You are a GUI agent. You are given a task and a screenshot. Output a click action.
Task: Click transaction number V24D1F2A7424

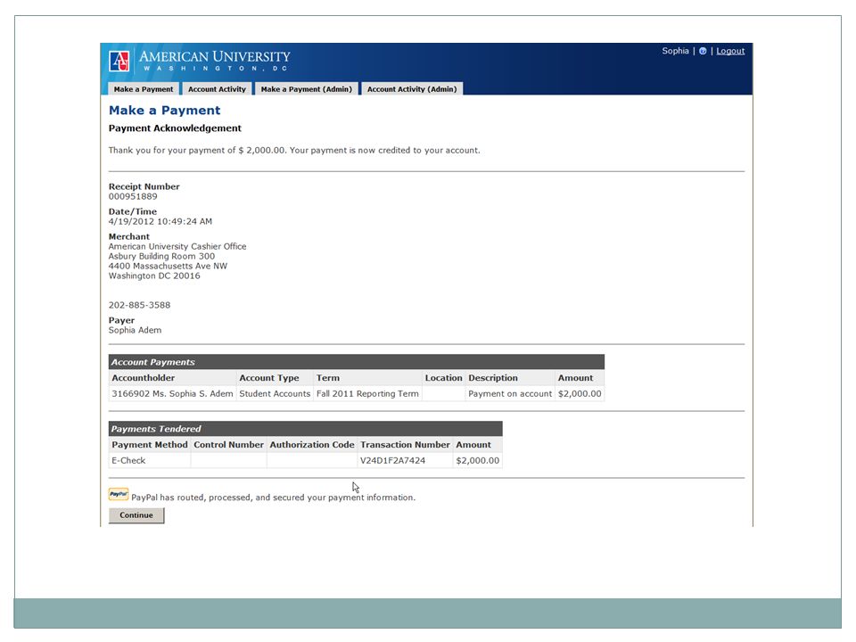[x=405, y=461]
